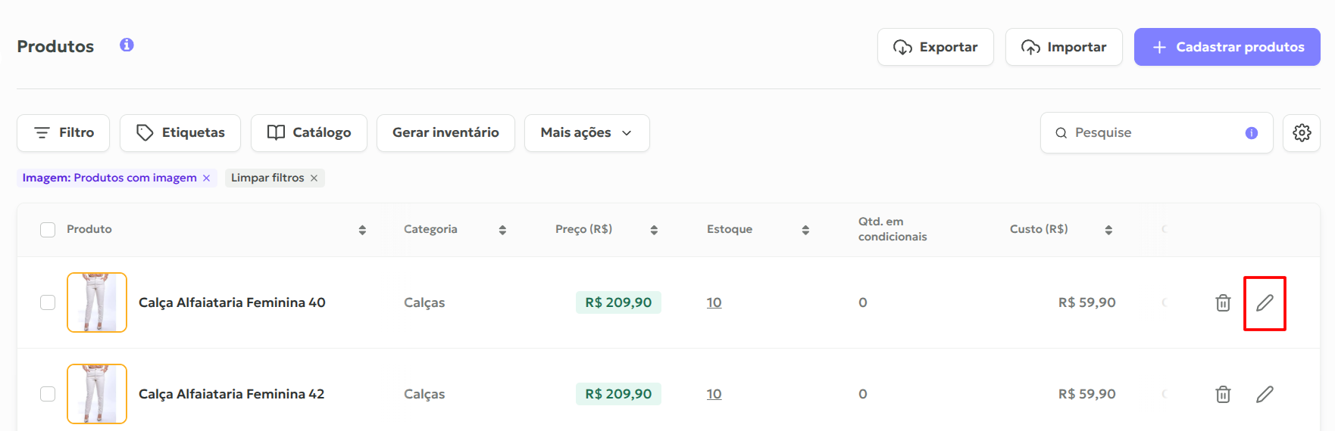The width and height of the screenshot is (1335, 431).
Task: Open the Catálogo view
Action: [309, 133]
